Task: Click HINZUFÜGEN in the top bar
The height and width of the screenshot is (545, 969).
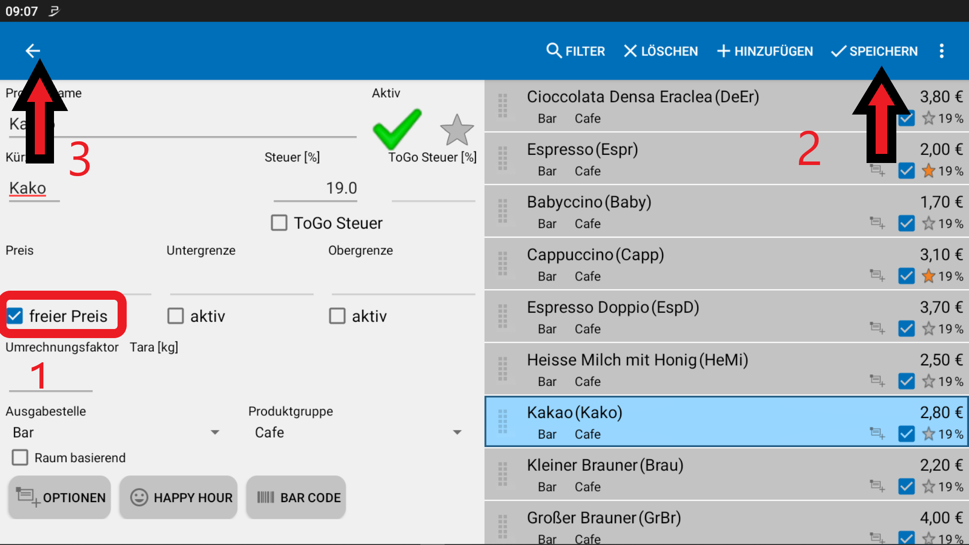Action: pos(765,51)
